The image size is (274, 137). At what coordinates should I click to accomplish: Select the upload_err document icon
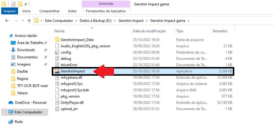tap(57, 109)
